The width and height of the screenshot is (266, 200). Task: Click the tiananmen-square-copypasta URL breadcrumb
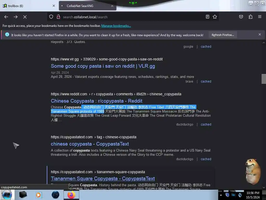[98, 172]
